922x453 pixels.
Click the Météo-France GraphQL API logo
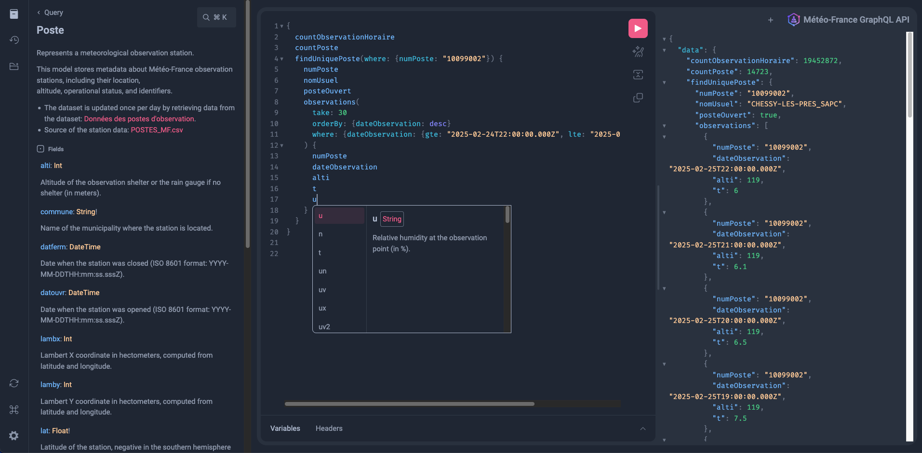793,20
